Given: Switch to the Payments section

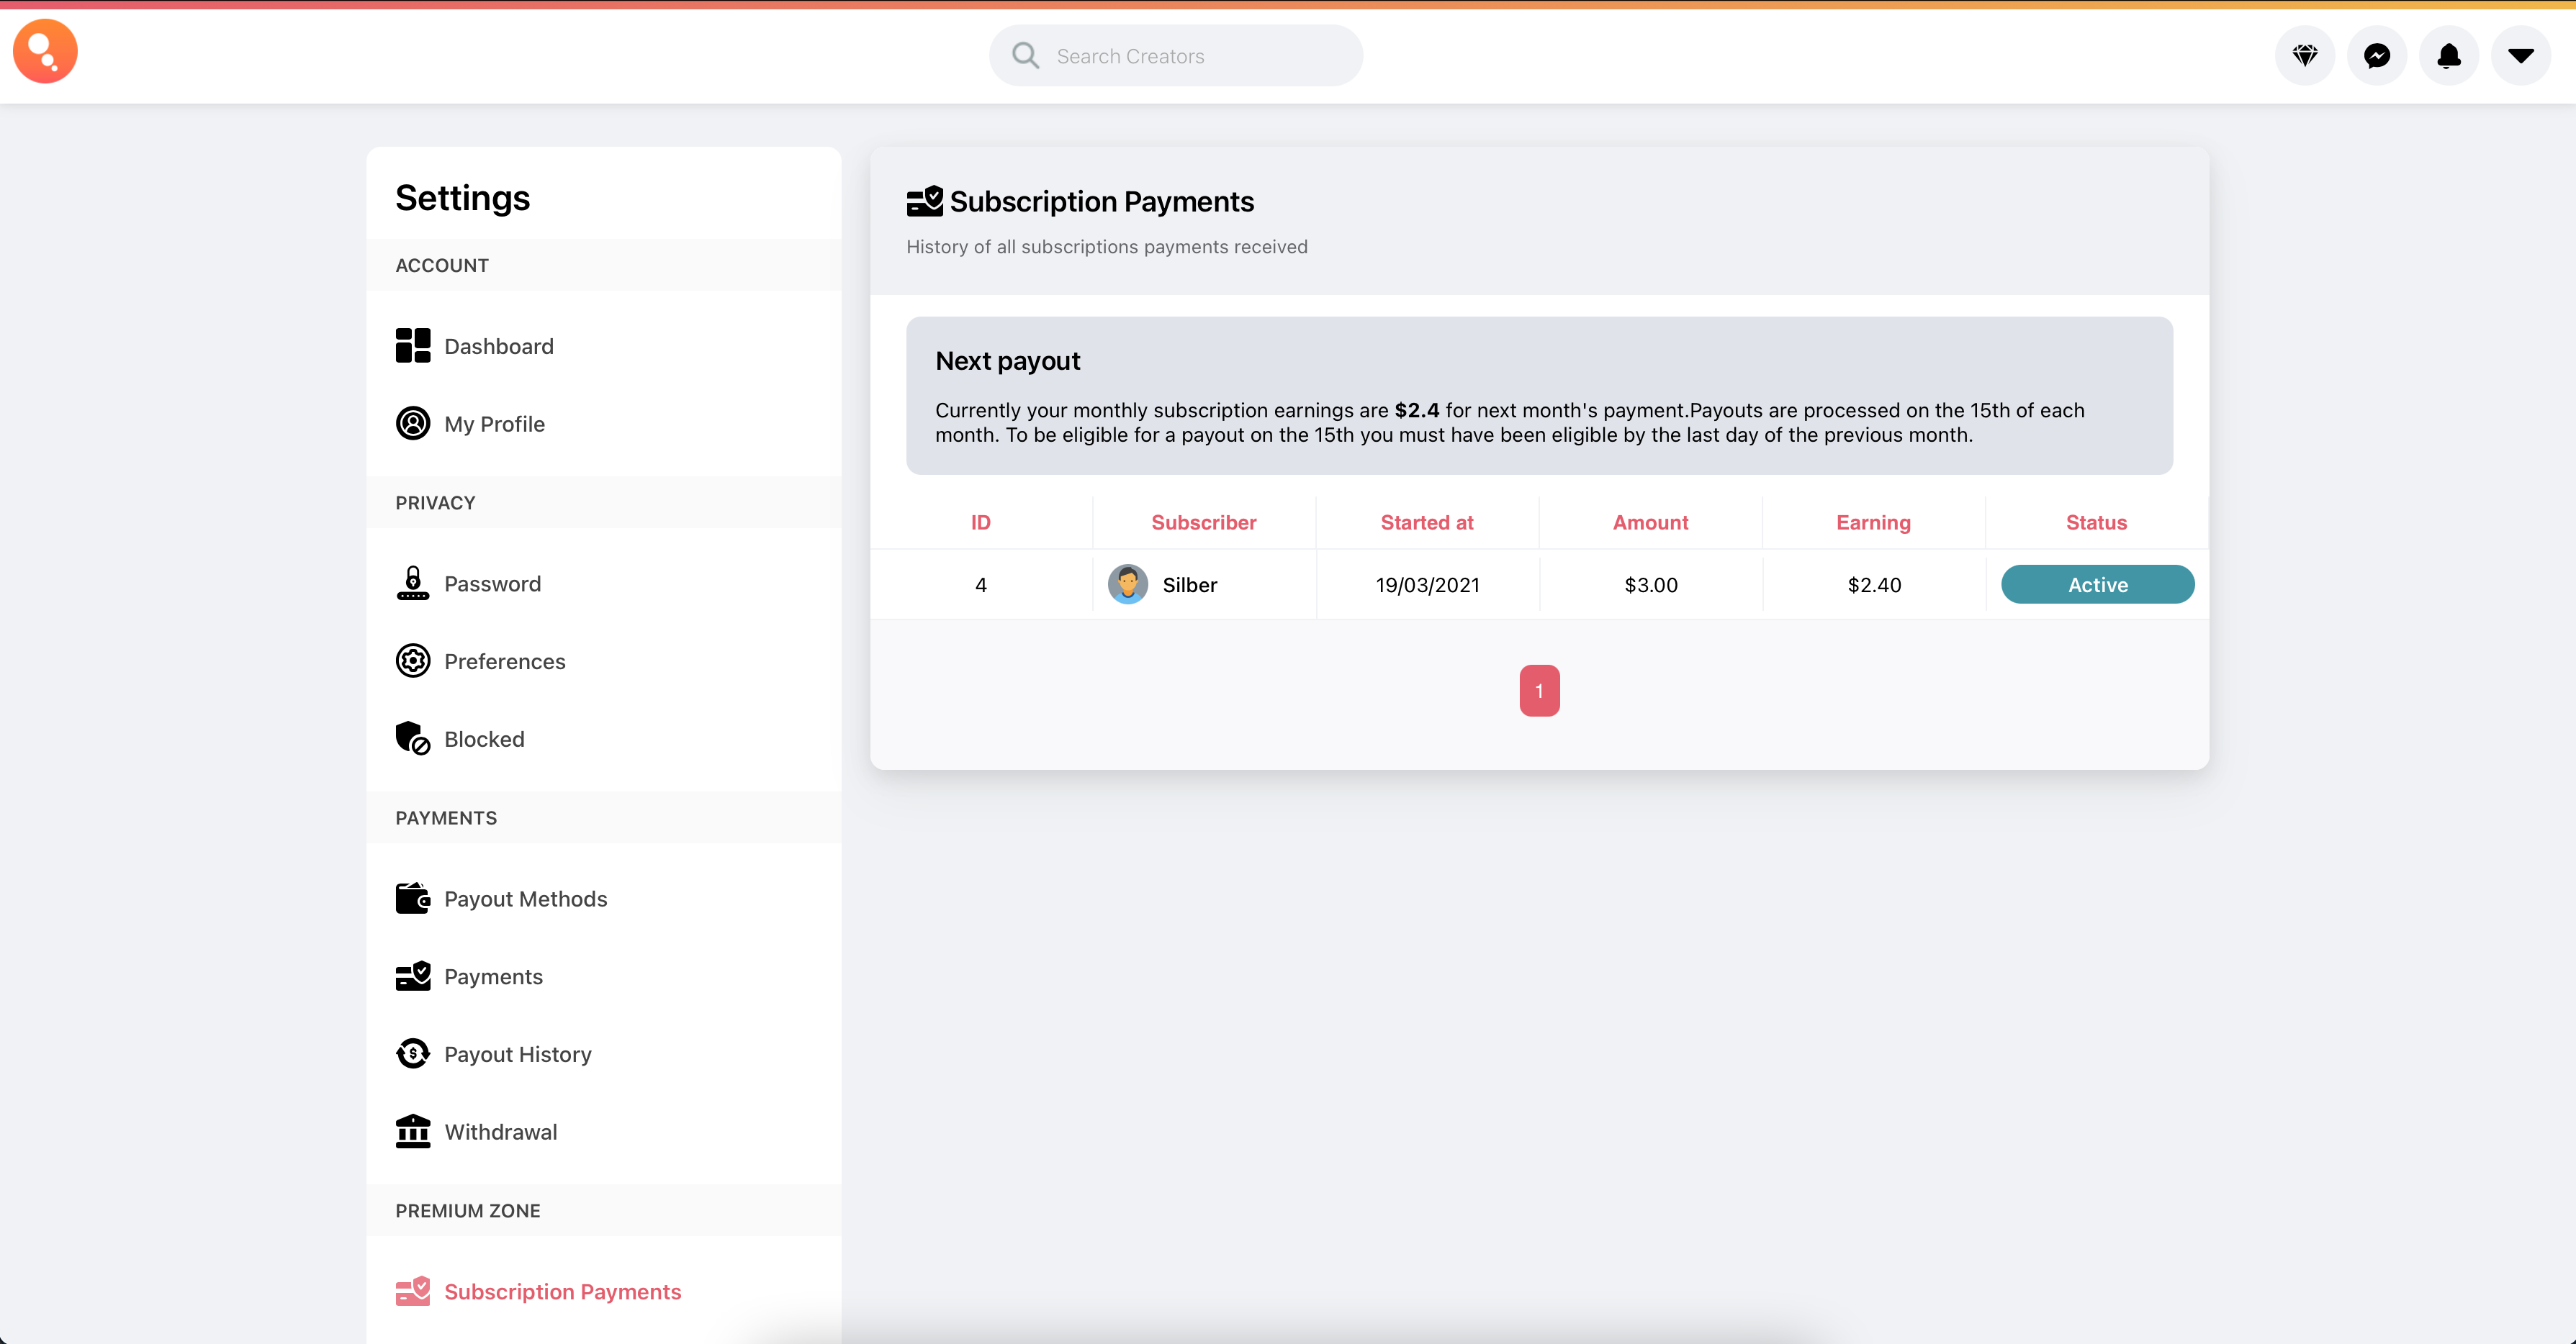Looking at the screenshot, I should point(494,976).
